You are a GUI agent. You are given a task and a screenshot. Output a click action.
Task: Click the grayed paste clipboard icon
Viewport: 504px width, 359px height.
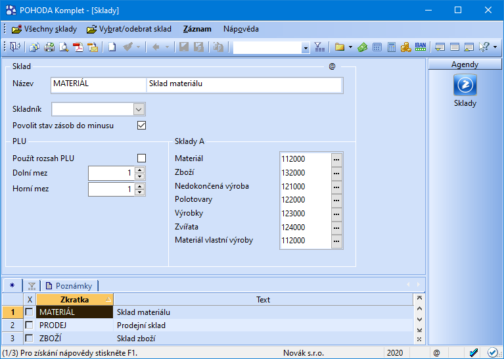218,47
